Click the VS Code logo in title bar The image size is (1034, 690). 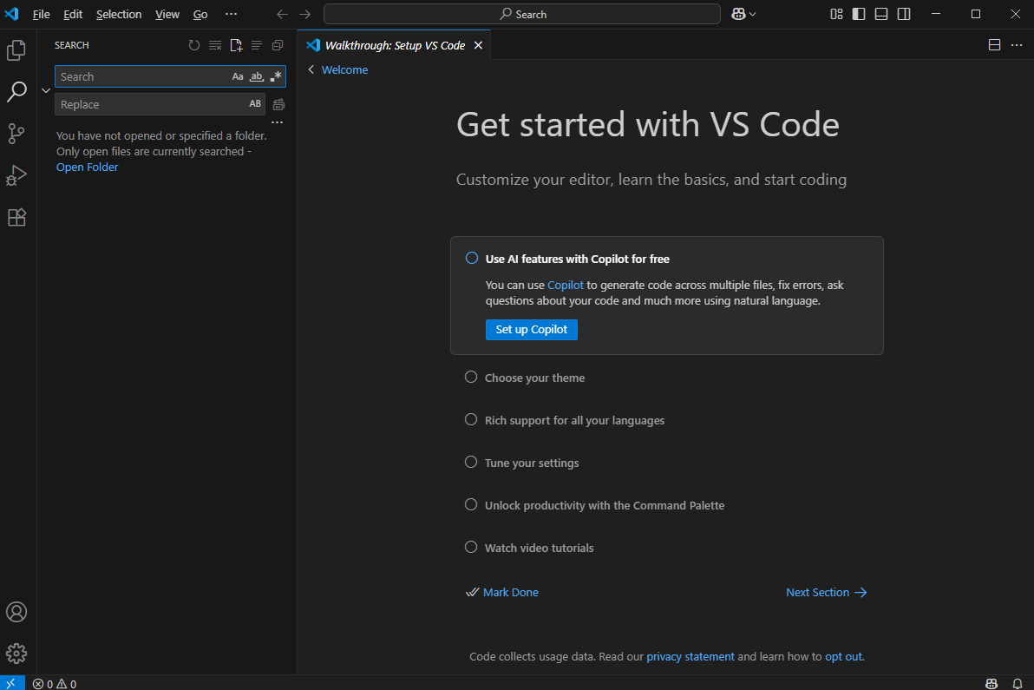[12, 14]
